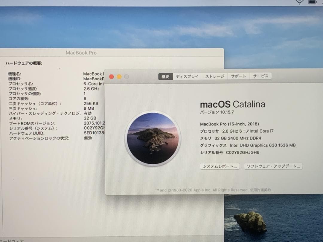Viewport: 323px width, 242px height.
Task: Open the ストレージ tab
Action: [x=214, y=76]
